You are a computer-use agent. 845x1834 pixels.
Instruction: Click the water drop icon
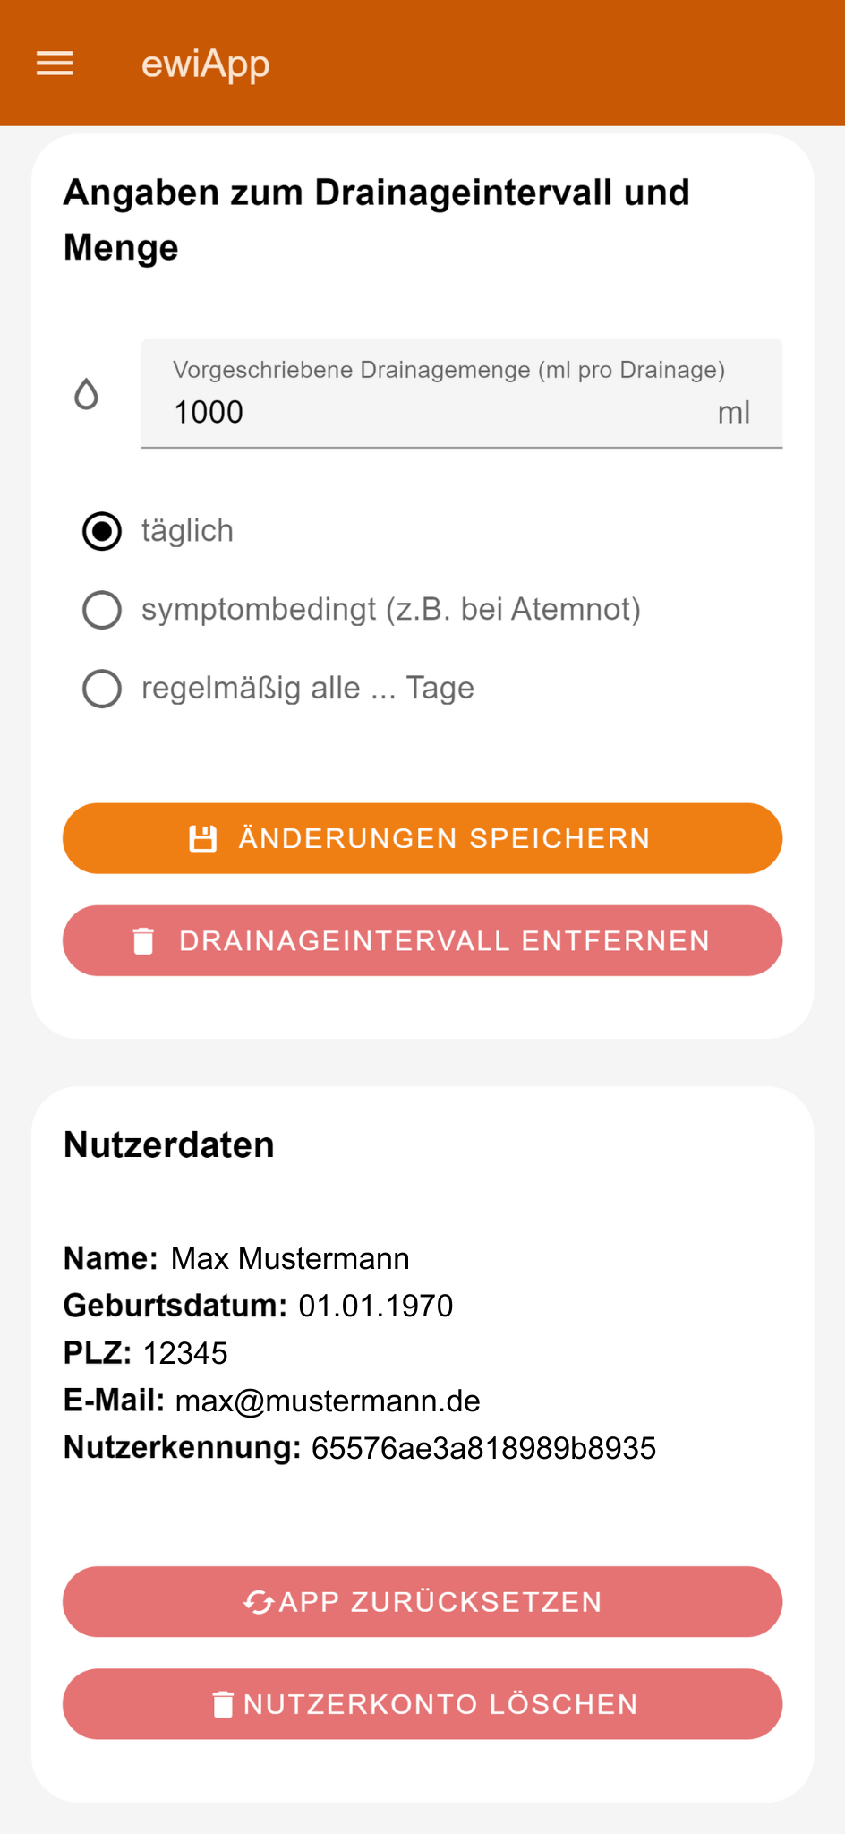(x=86, y=394)
